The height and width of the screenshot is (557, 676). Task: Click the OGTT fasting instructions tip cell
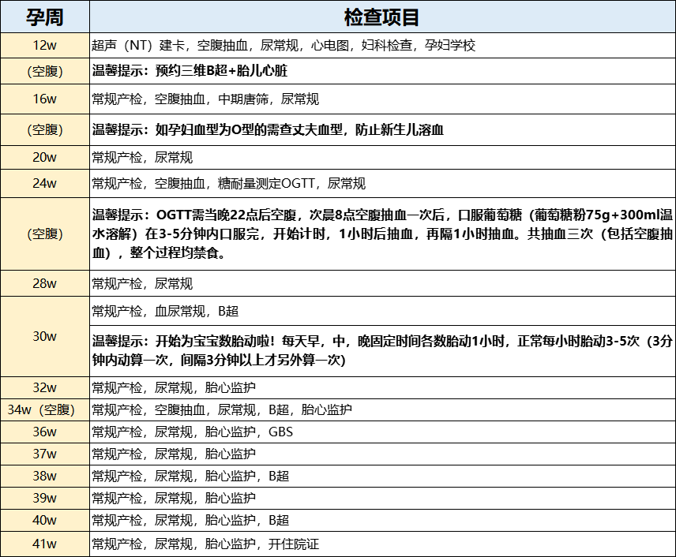point(382,234)
